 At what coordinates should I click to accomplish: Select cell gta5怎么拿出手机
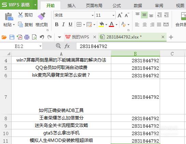coord(61,133)
